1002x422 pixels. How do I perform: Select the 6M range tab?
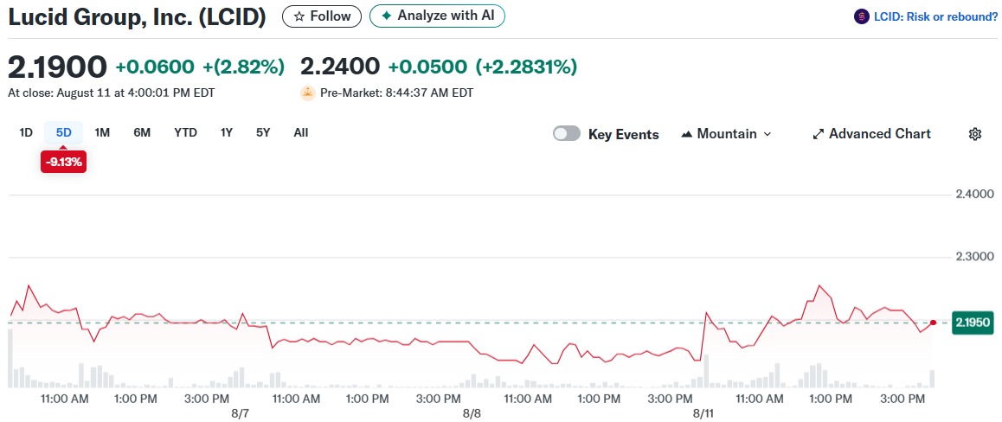[x=142, y=133]
